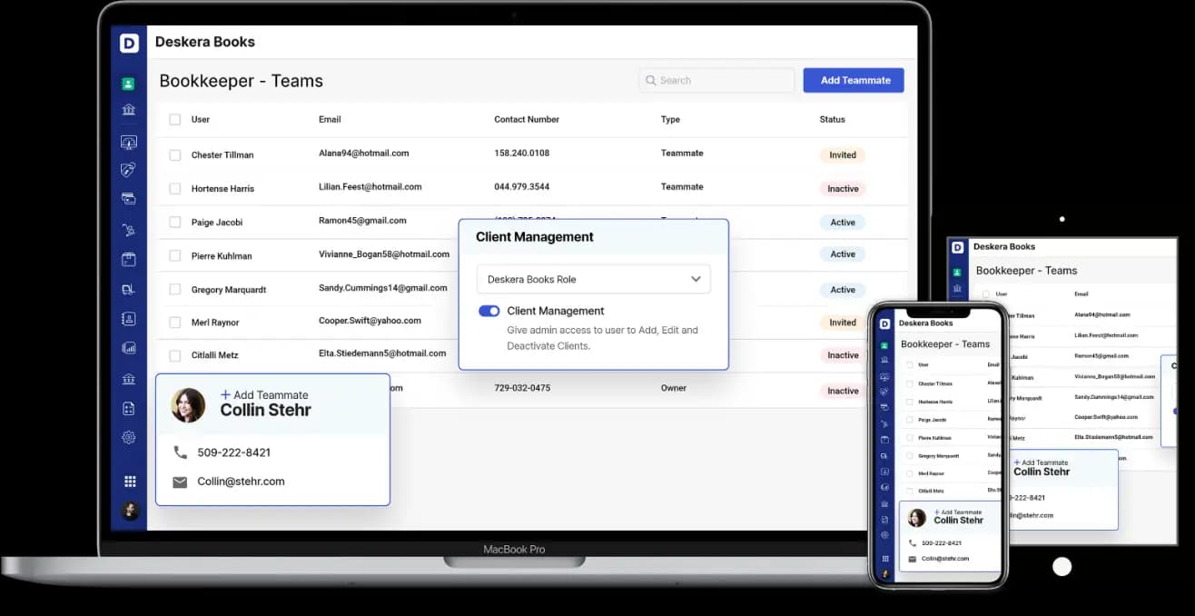Click Collin Stehr's profile photo in the card
This screenshot has width=1195, height=616.
point(188,405)
